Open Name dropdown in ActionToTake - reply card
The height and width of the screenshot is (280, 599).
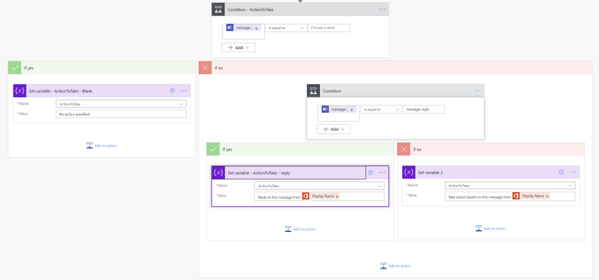tap(320, 186)
